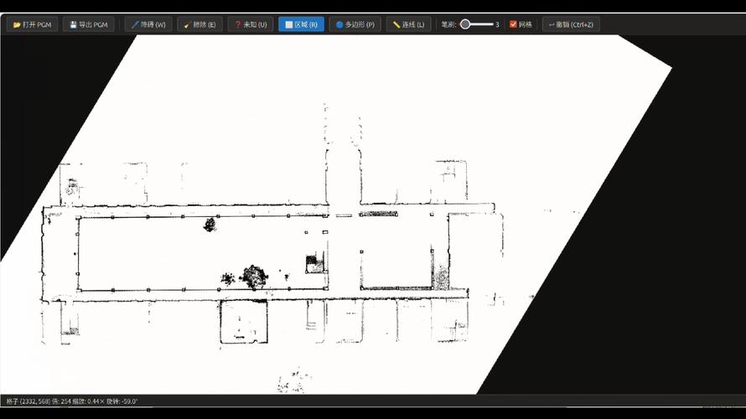Screen dimensions: 746x419
Task: Select the 障碍 (W) obstacle pen tool
Action: click(148, 24)
